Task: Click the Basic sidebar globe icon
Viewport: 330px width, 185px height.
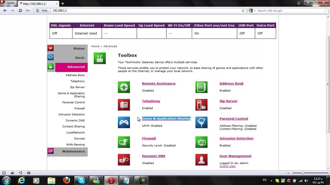Action: [51, 57]
